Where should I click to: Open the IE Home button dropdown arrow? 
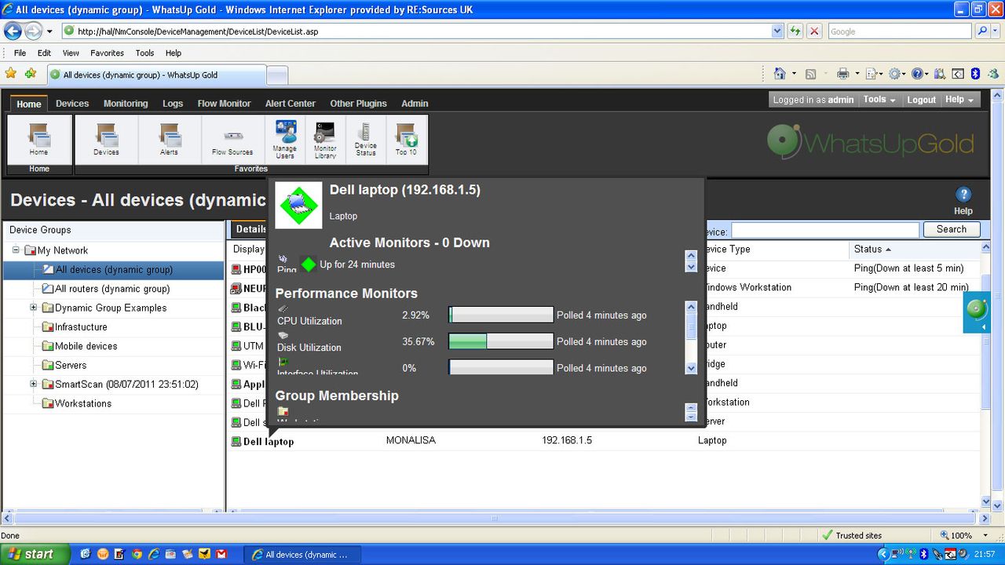(x=794, y=74)
